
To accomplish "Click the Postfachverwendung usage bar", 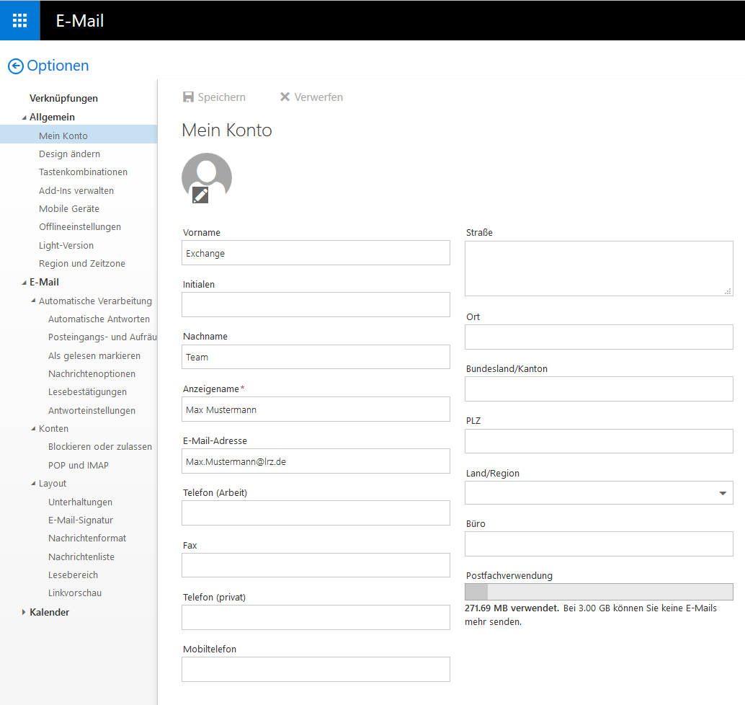I will (x=599, y=592).
